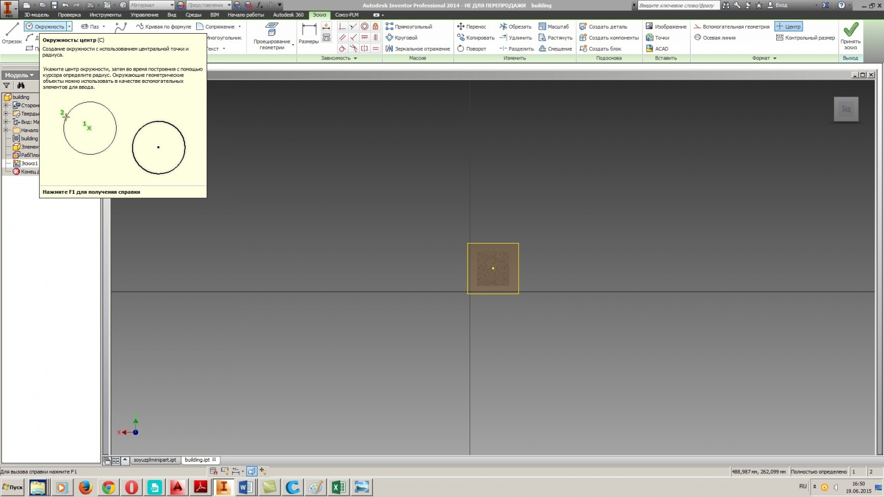Select the Точки tool in Вставить panel
The image size is (884, 497).
tap(661, 37)
